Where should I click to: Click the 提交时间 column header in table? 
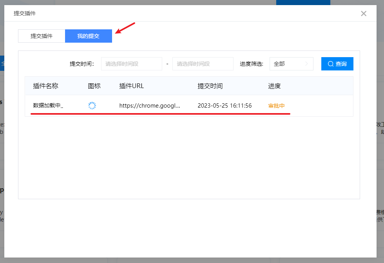[x=210, y=86]
